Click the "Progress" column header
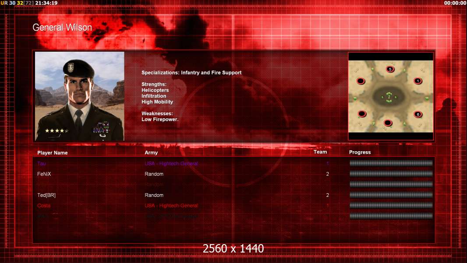Viewport: 467px width, 263px height. 360,152
